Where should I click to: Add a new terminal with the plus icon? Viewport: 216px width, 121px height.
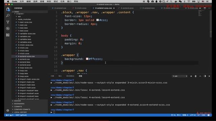tap(191, 76)
